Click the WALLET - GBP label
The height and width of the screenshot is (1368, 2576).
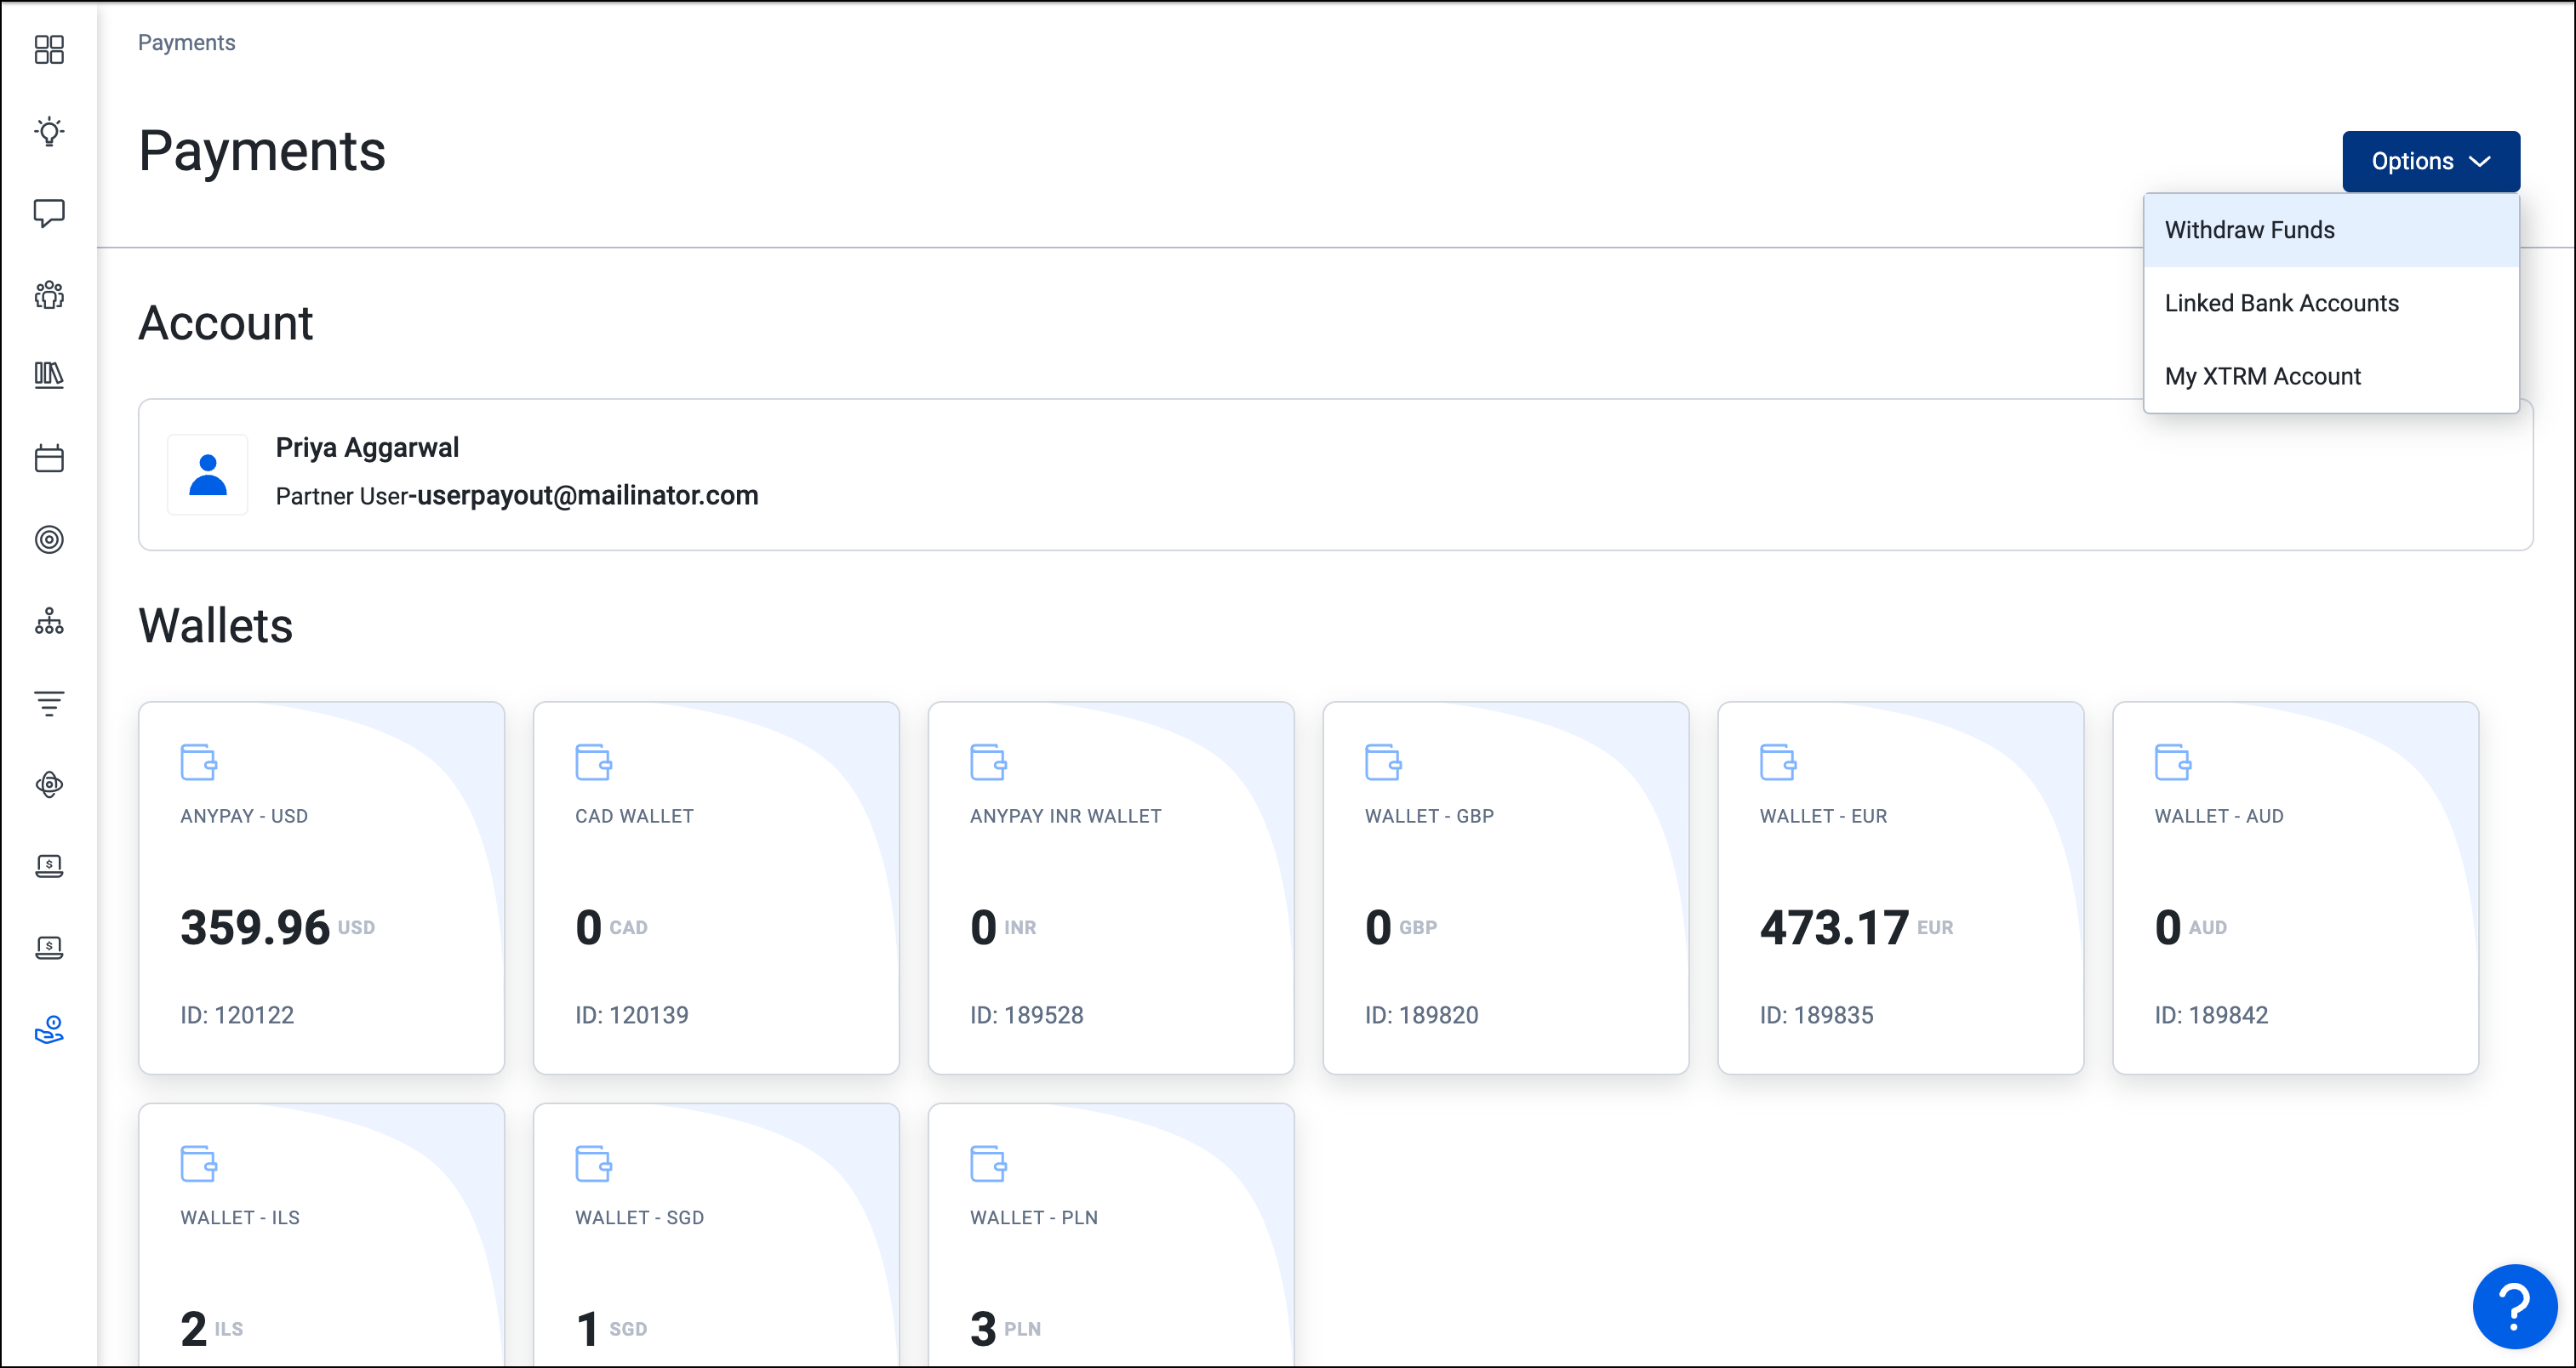coord(1430,816)
